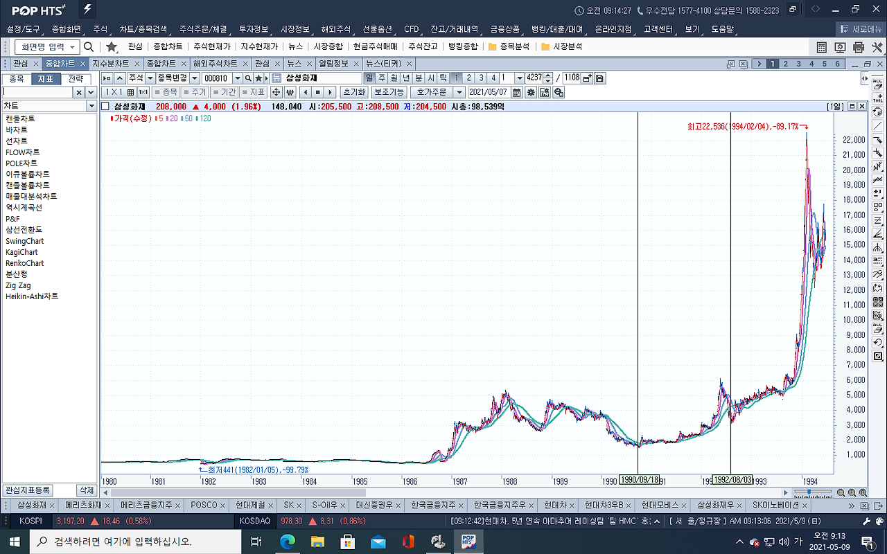Click the 삭제 delete button
This screenshot has width=887, height=554.
(86, 490)
